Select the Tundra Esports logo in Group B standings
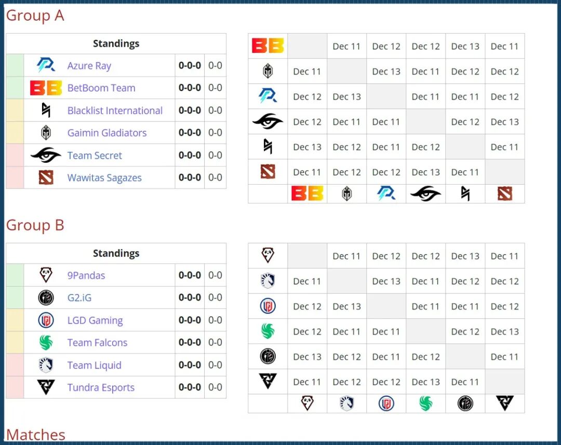This screenshot has height=445, width=561. (46, 387)
